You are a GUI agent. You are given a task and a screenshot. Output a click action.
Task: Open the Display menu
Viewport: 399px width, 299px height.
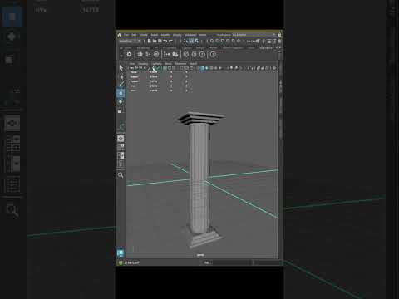[177, 35]
